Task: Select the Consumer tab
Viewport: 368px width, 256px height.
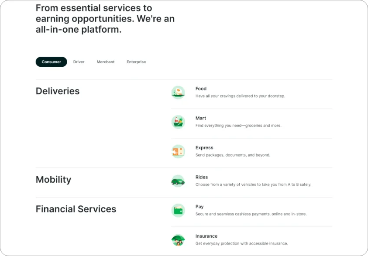Action: [52, 62]
